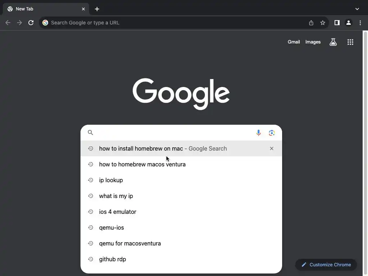Open Search Labs flask icon
The height and width of the screenshot is (276, 368).
pos(333,42)
